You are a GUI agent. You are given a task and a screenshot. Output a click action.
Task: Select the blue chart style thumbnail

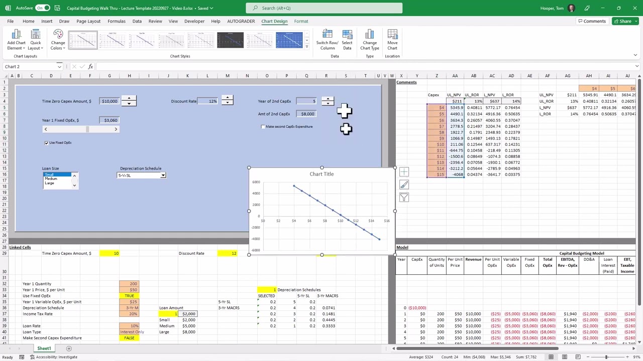289,40
